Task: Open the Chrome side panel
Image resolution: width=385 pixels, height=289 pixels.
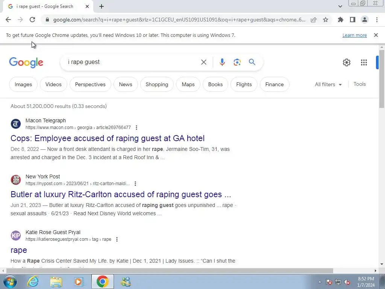Action: [353, 20]
